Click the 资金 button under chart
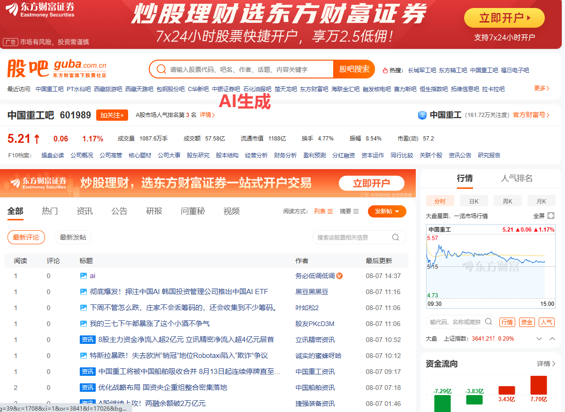The width and height of the screenshot is (565, 412). (x=527, y=322)
